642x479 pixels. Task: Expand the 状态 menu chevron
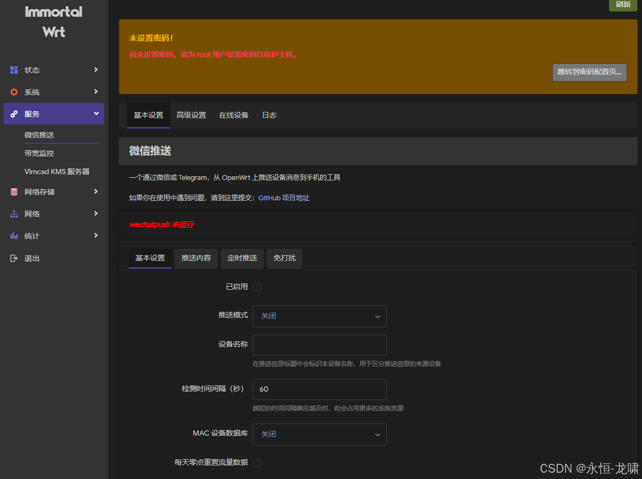96,70
